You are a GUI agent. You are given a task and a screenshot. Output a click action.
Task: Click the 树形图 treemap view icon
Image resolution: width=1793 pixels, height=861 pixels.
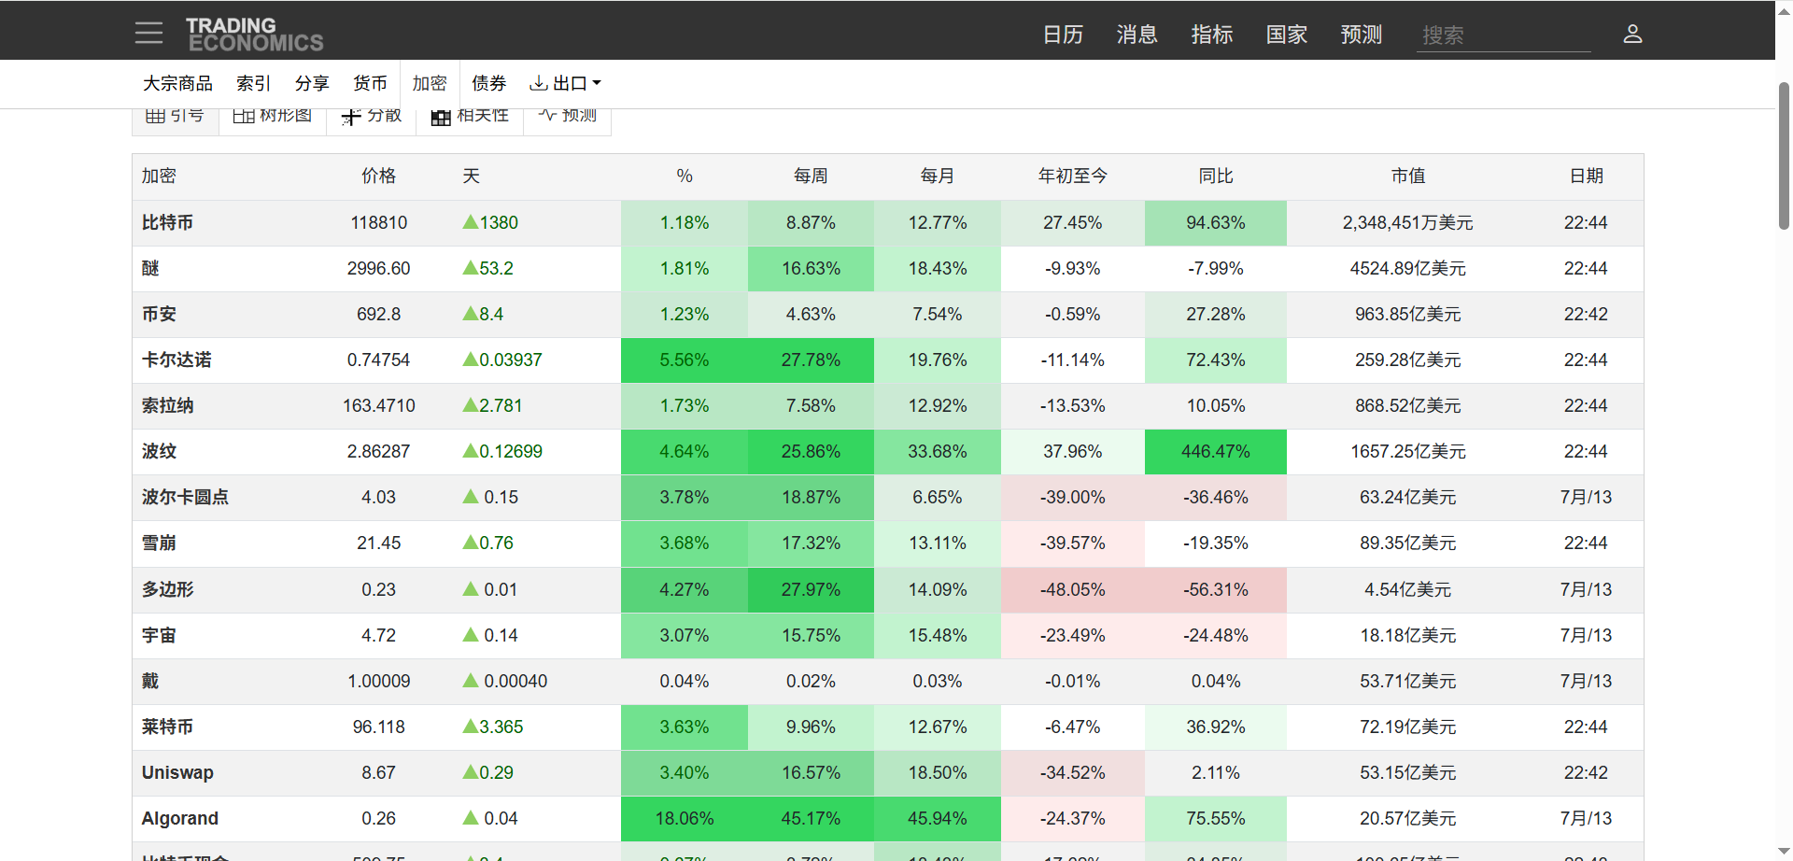[243, 116]
